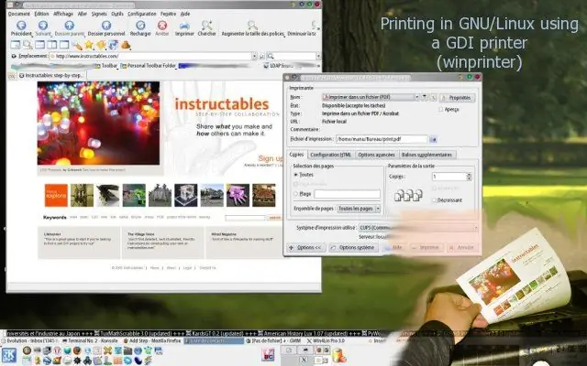Switch to Options avancées tab

(x=376, y=155)
